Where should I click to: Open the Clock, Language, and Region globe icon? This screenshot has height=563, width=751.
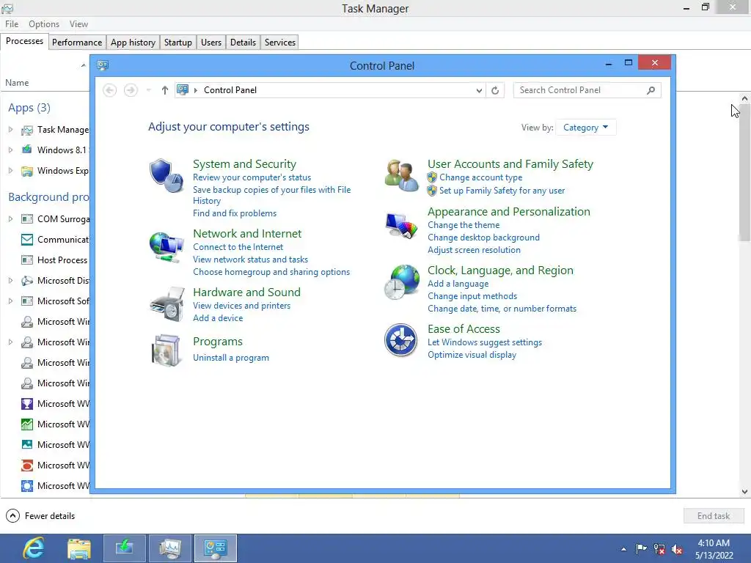[x=401, y=282]
